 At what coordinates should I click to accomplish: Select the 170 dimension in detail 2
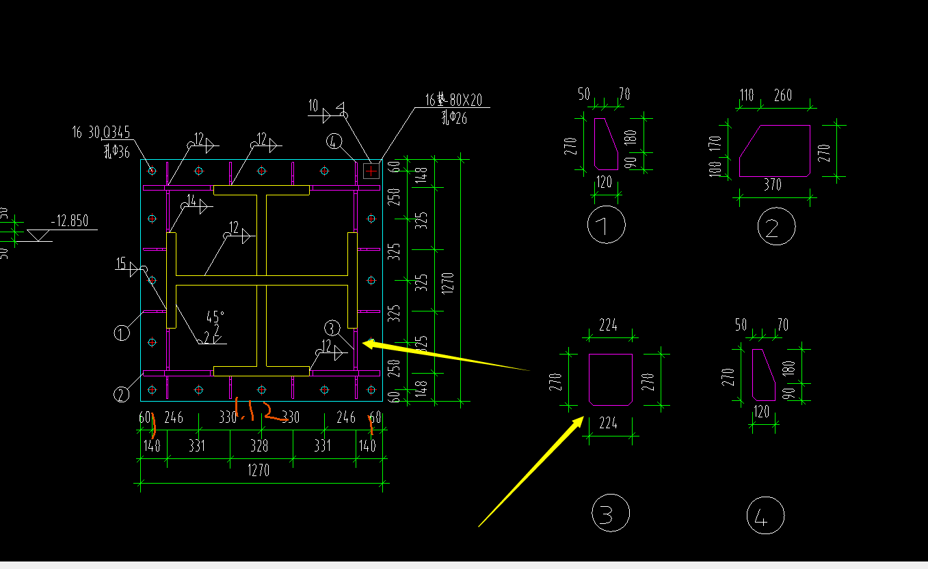715,143
